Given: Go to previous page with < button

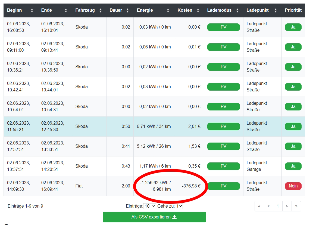Looking at the screenshot, I should click(268, 206).
